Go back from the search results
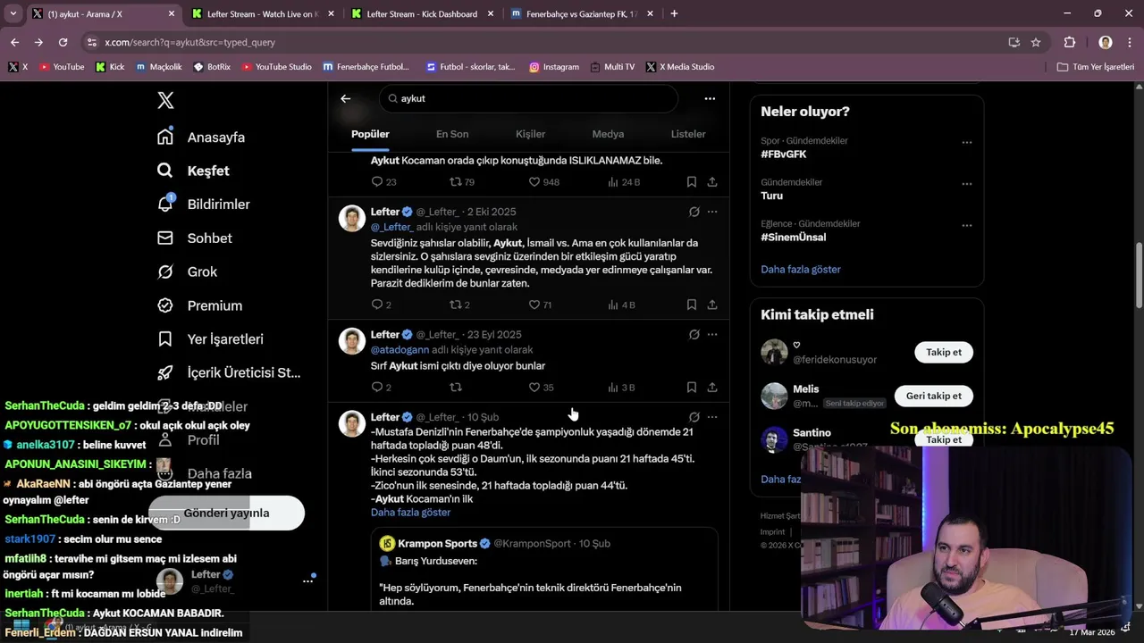Viewport: 1144px width, 643px height. pos(346,98)
